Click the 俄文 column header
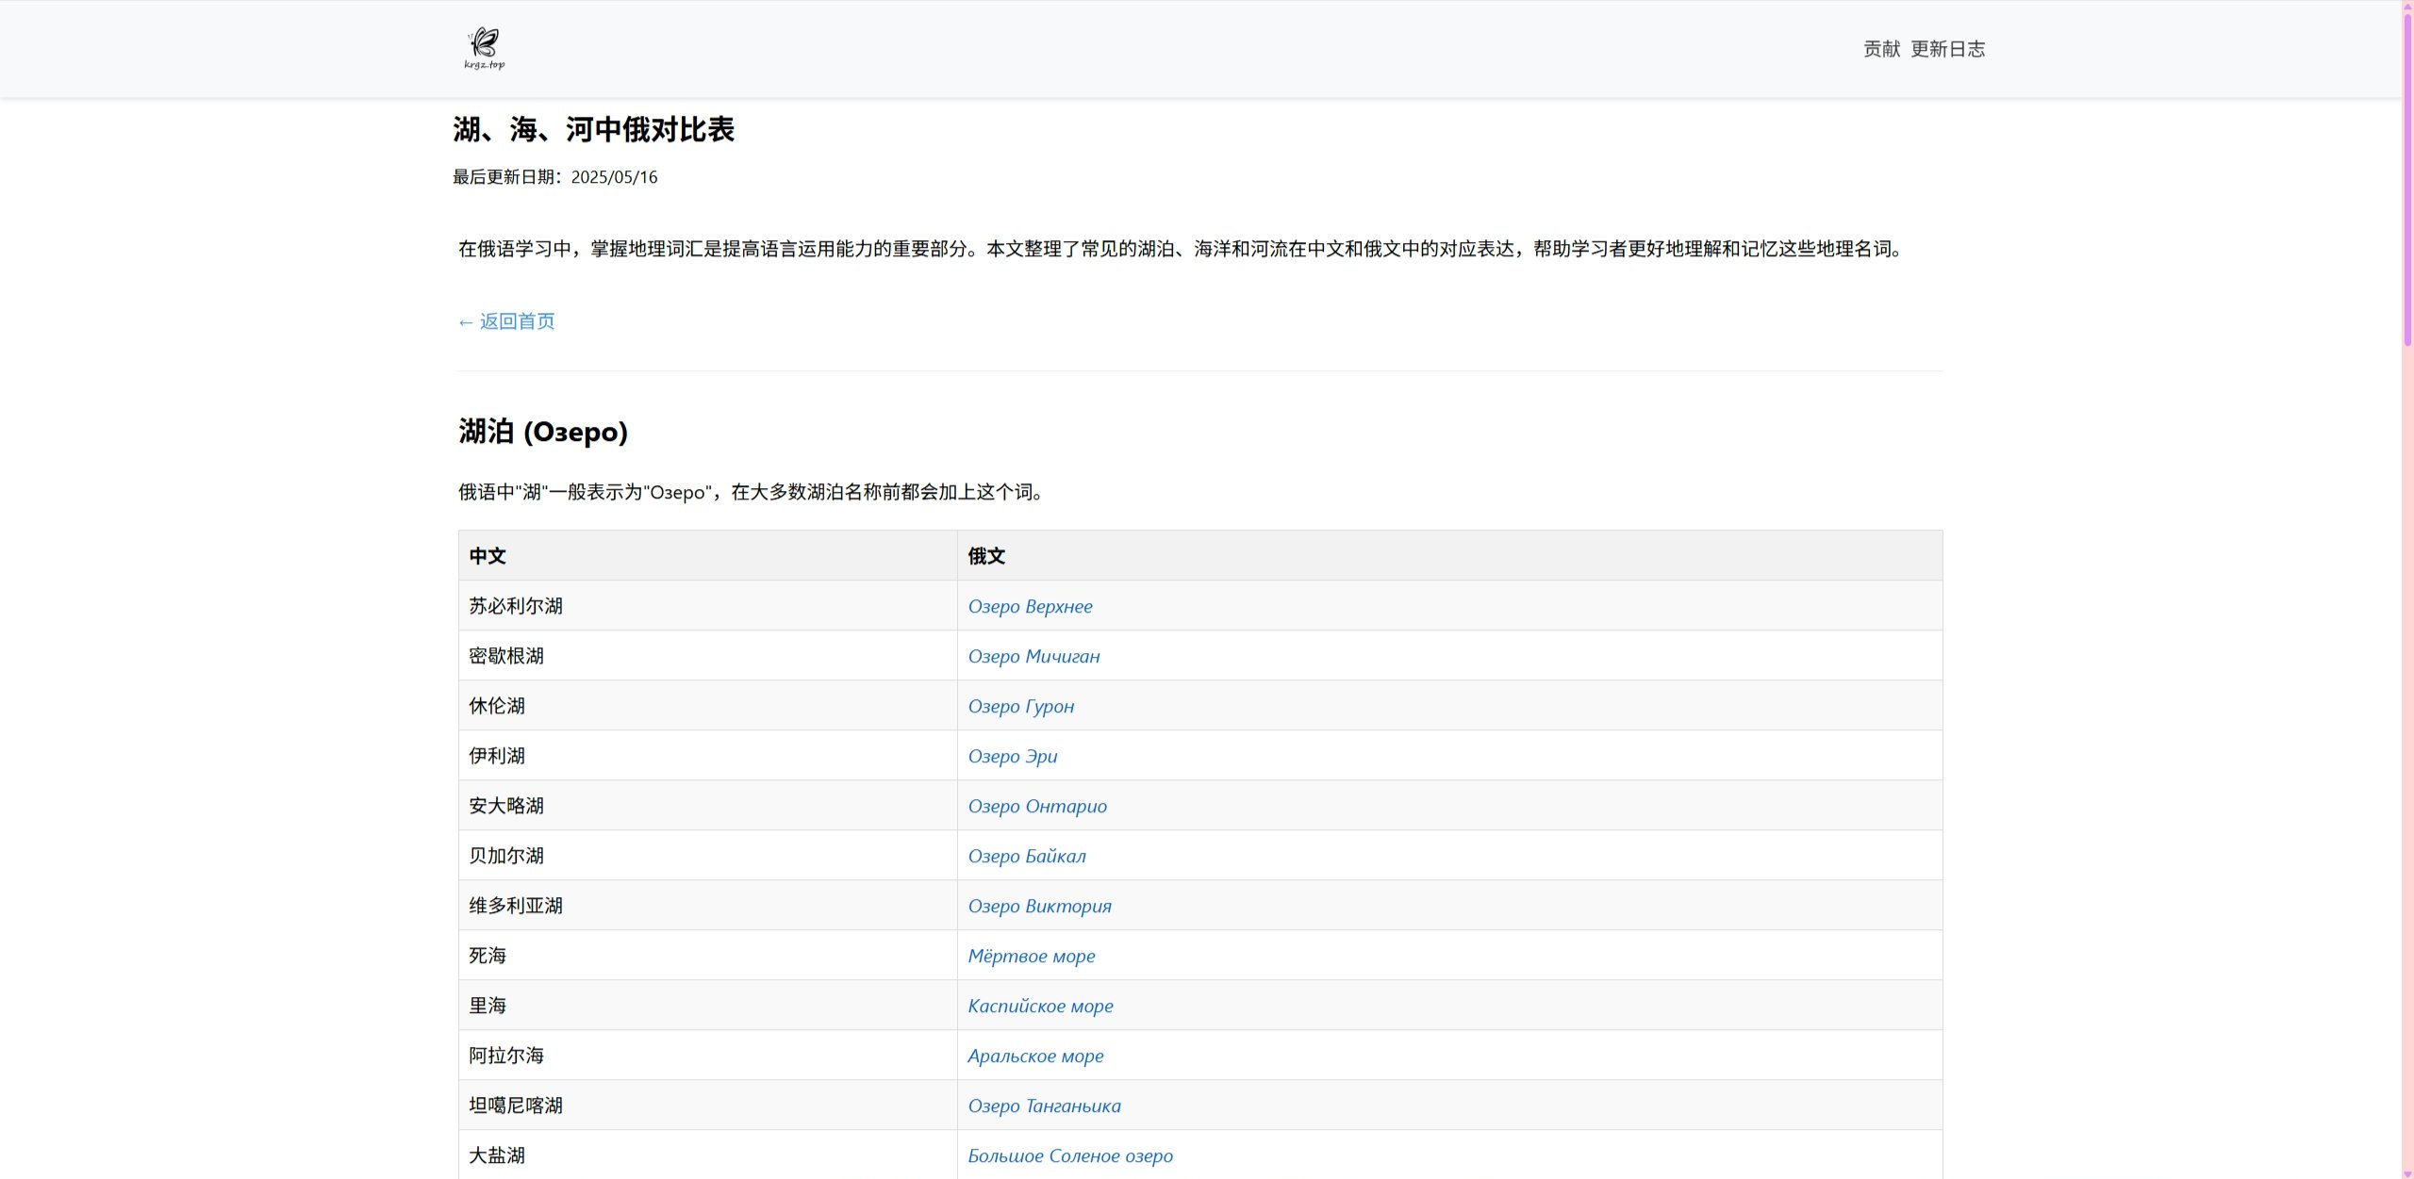 (986, 556)
